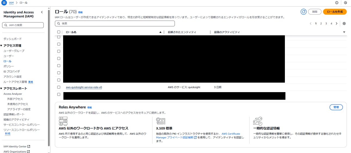Select ロール in the sidebar
351x153 pixels.
(x=7, y=61)
